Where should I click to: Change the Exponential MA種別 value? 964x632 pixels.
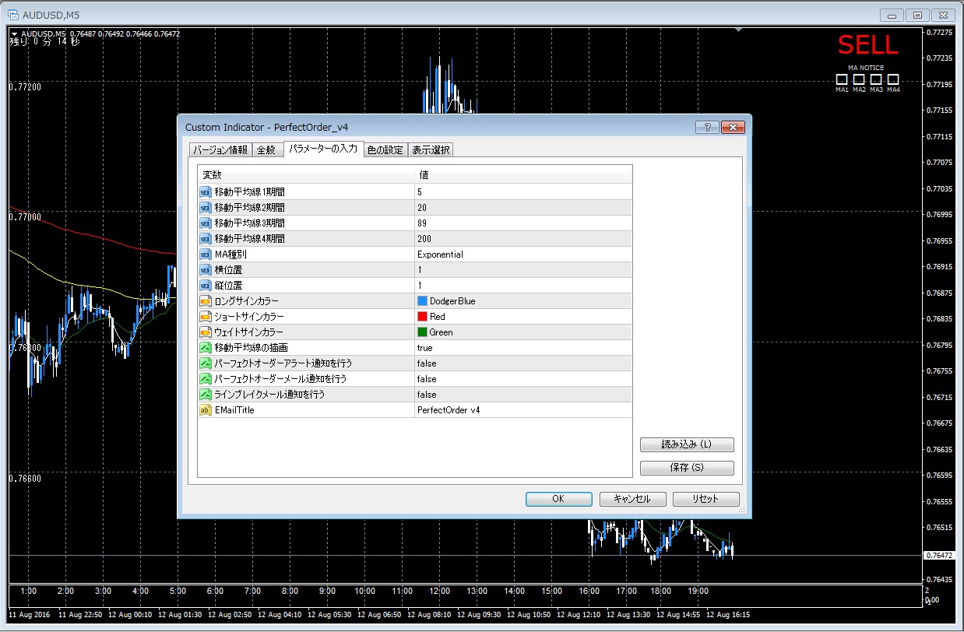click(523, 254)
